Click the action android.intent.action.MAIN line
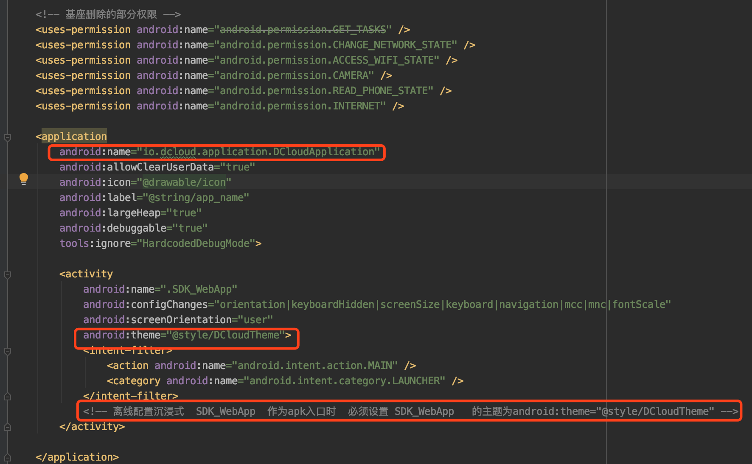This screenshot has height=464, width=752. click(261, 366)
